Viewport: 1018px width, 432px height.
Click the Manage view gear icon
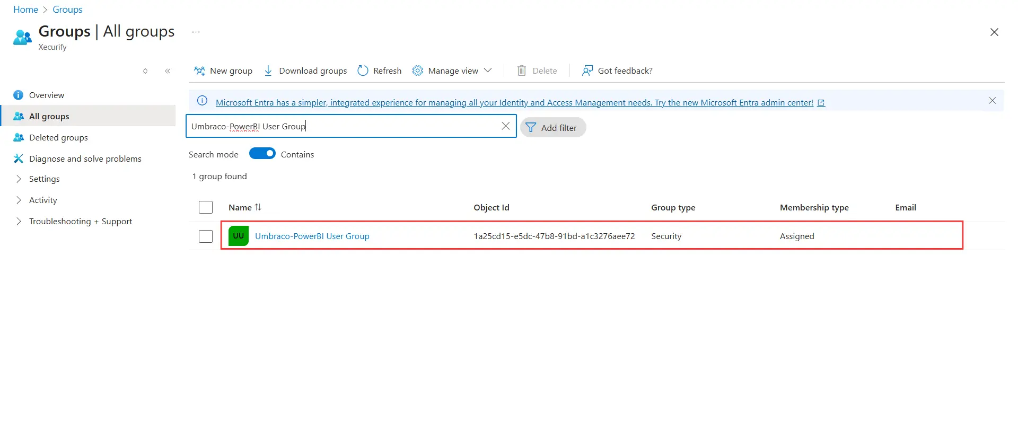418,70
